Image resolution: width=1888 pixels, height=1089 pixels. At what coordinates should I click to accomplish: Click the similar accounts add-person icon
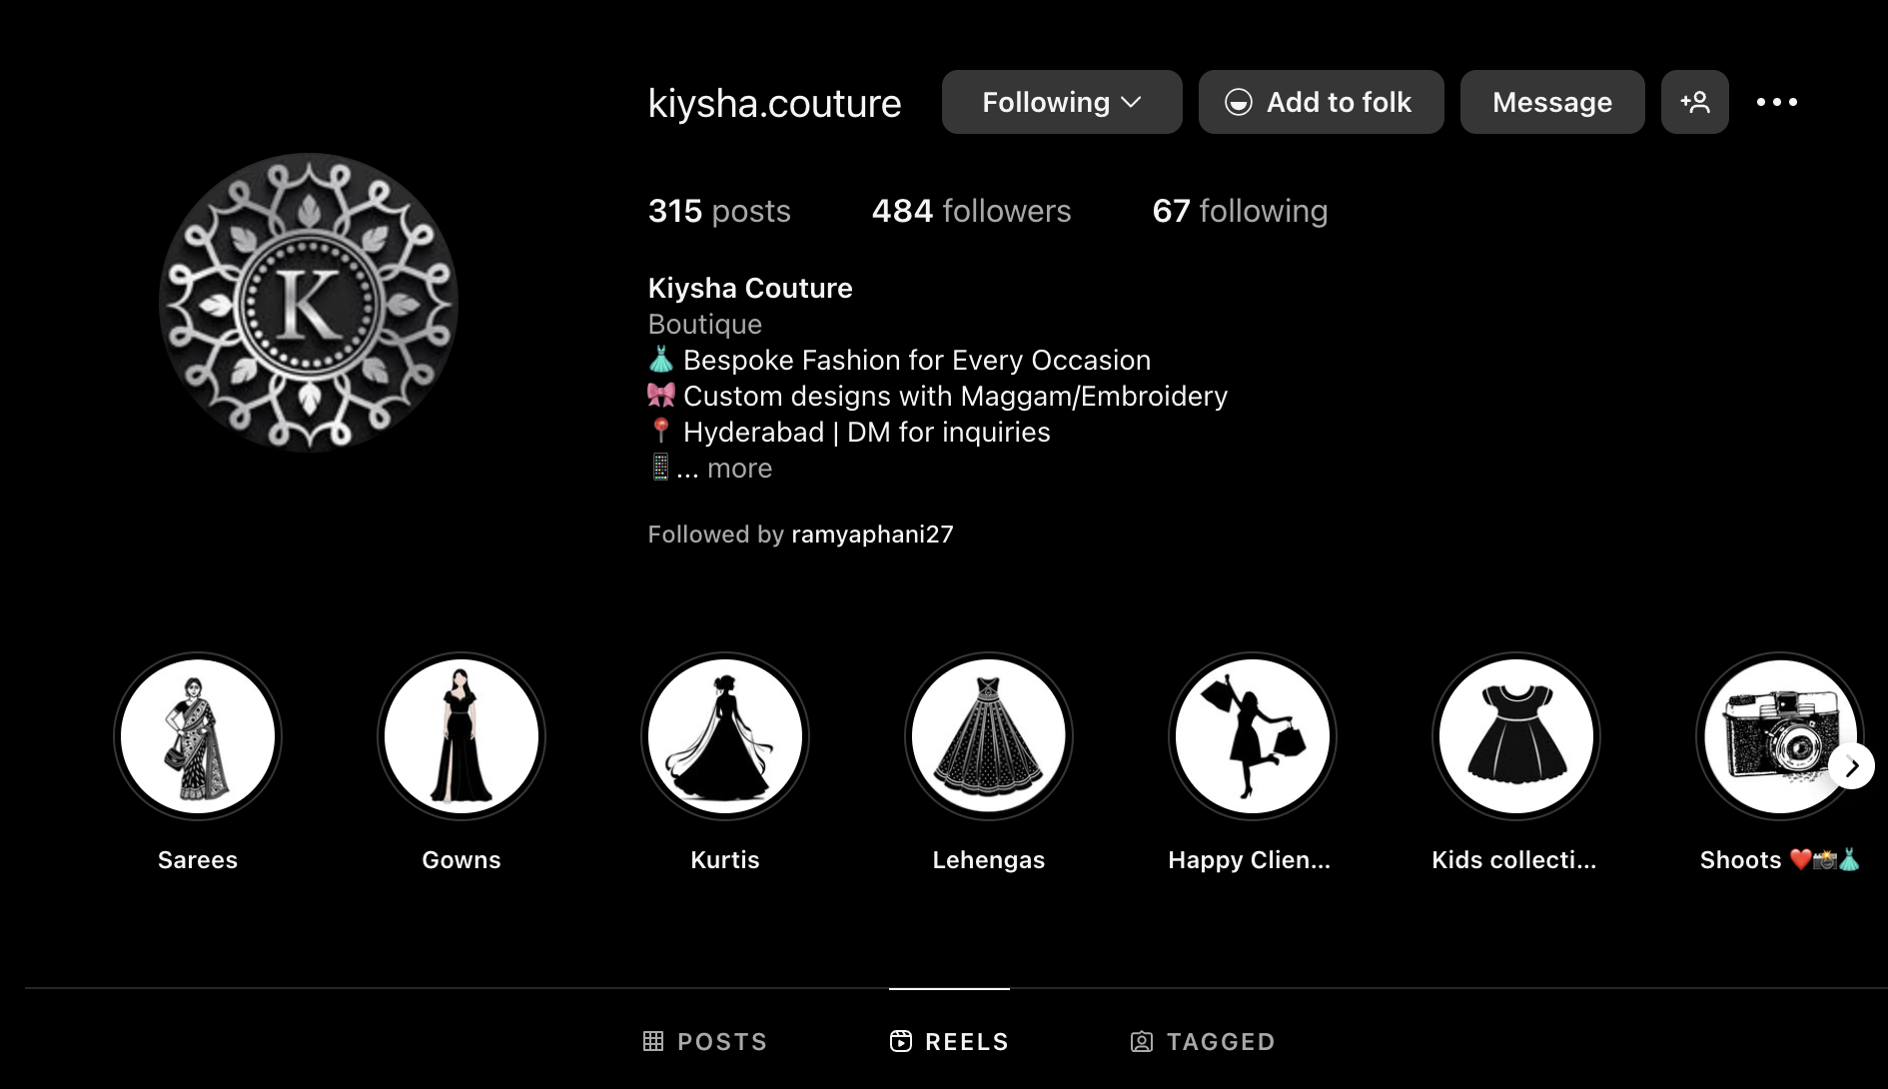click(x=1695, y=102)
